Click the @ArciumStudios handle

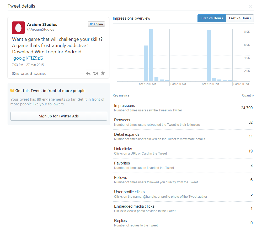(x=41, y=30)
